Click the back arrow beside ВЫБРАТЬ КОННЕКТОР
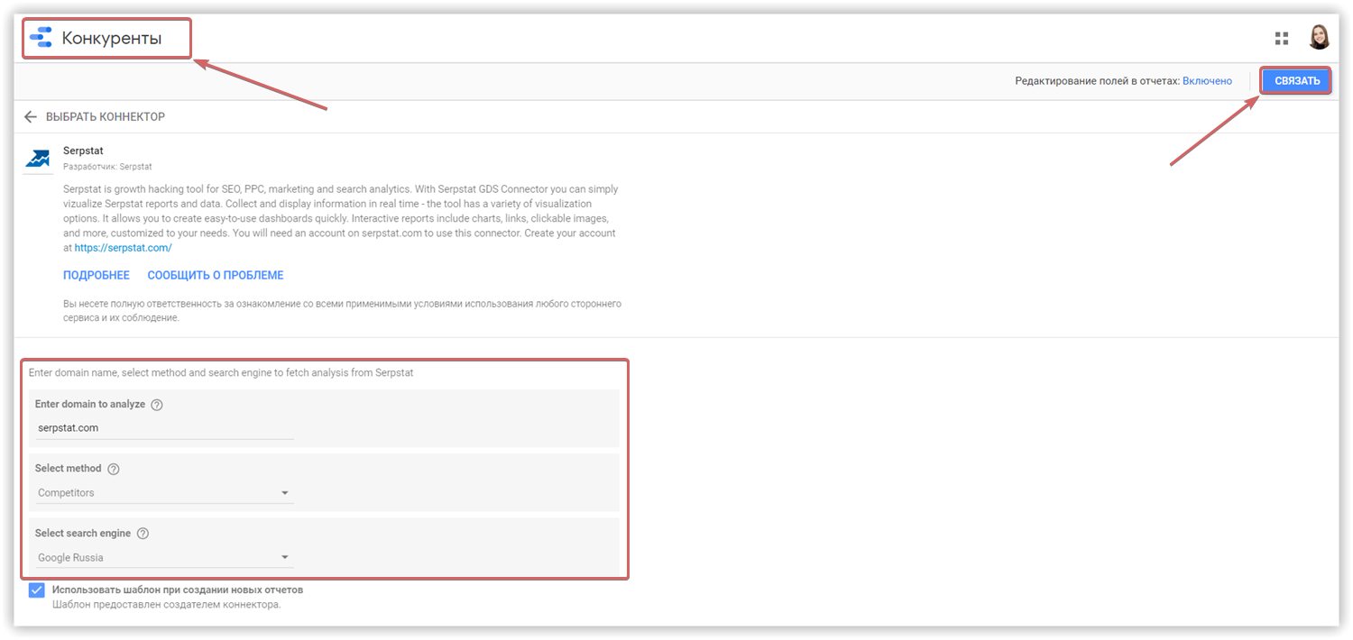This screenshot has width=1353, height=640. pyautogui.click(x=31, y=117)
